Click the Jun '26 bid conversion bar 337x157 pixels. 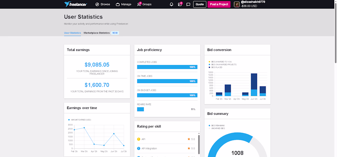254,85
